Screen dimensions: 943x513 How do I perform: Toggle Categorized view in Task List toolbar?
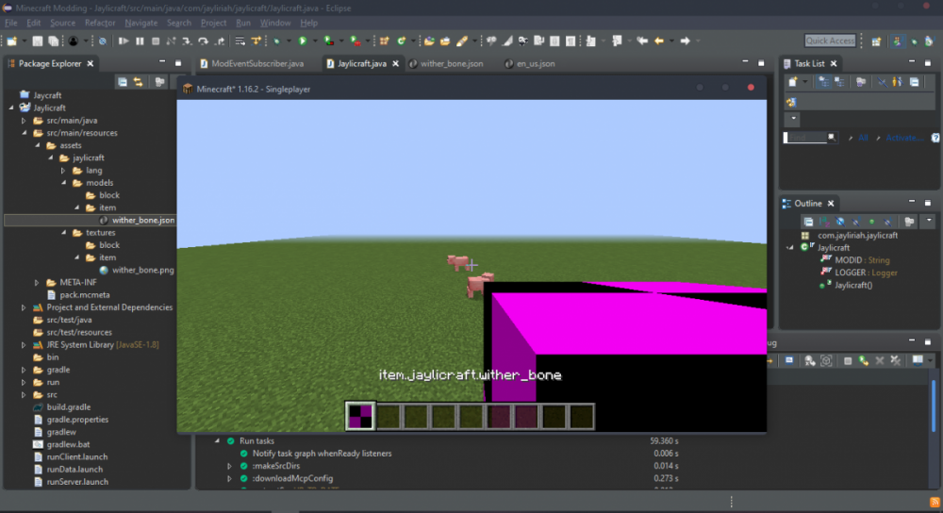click(x=823, y=82)
